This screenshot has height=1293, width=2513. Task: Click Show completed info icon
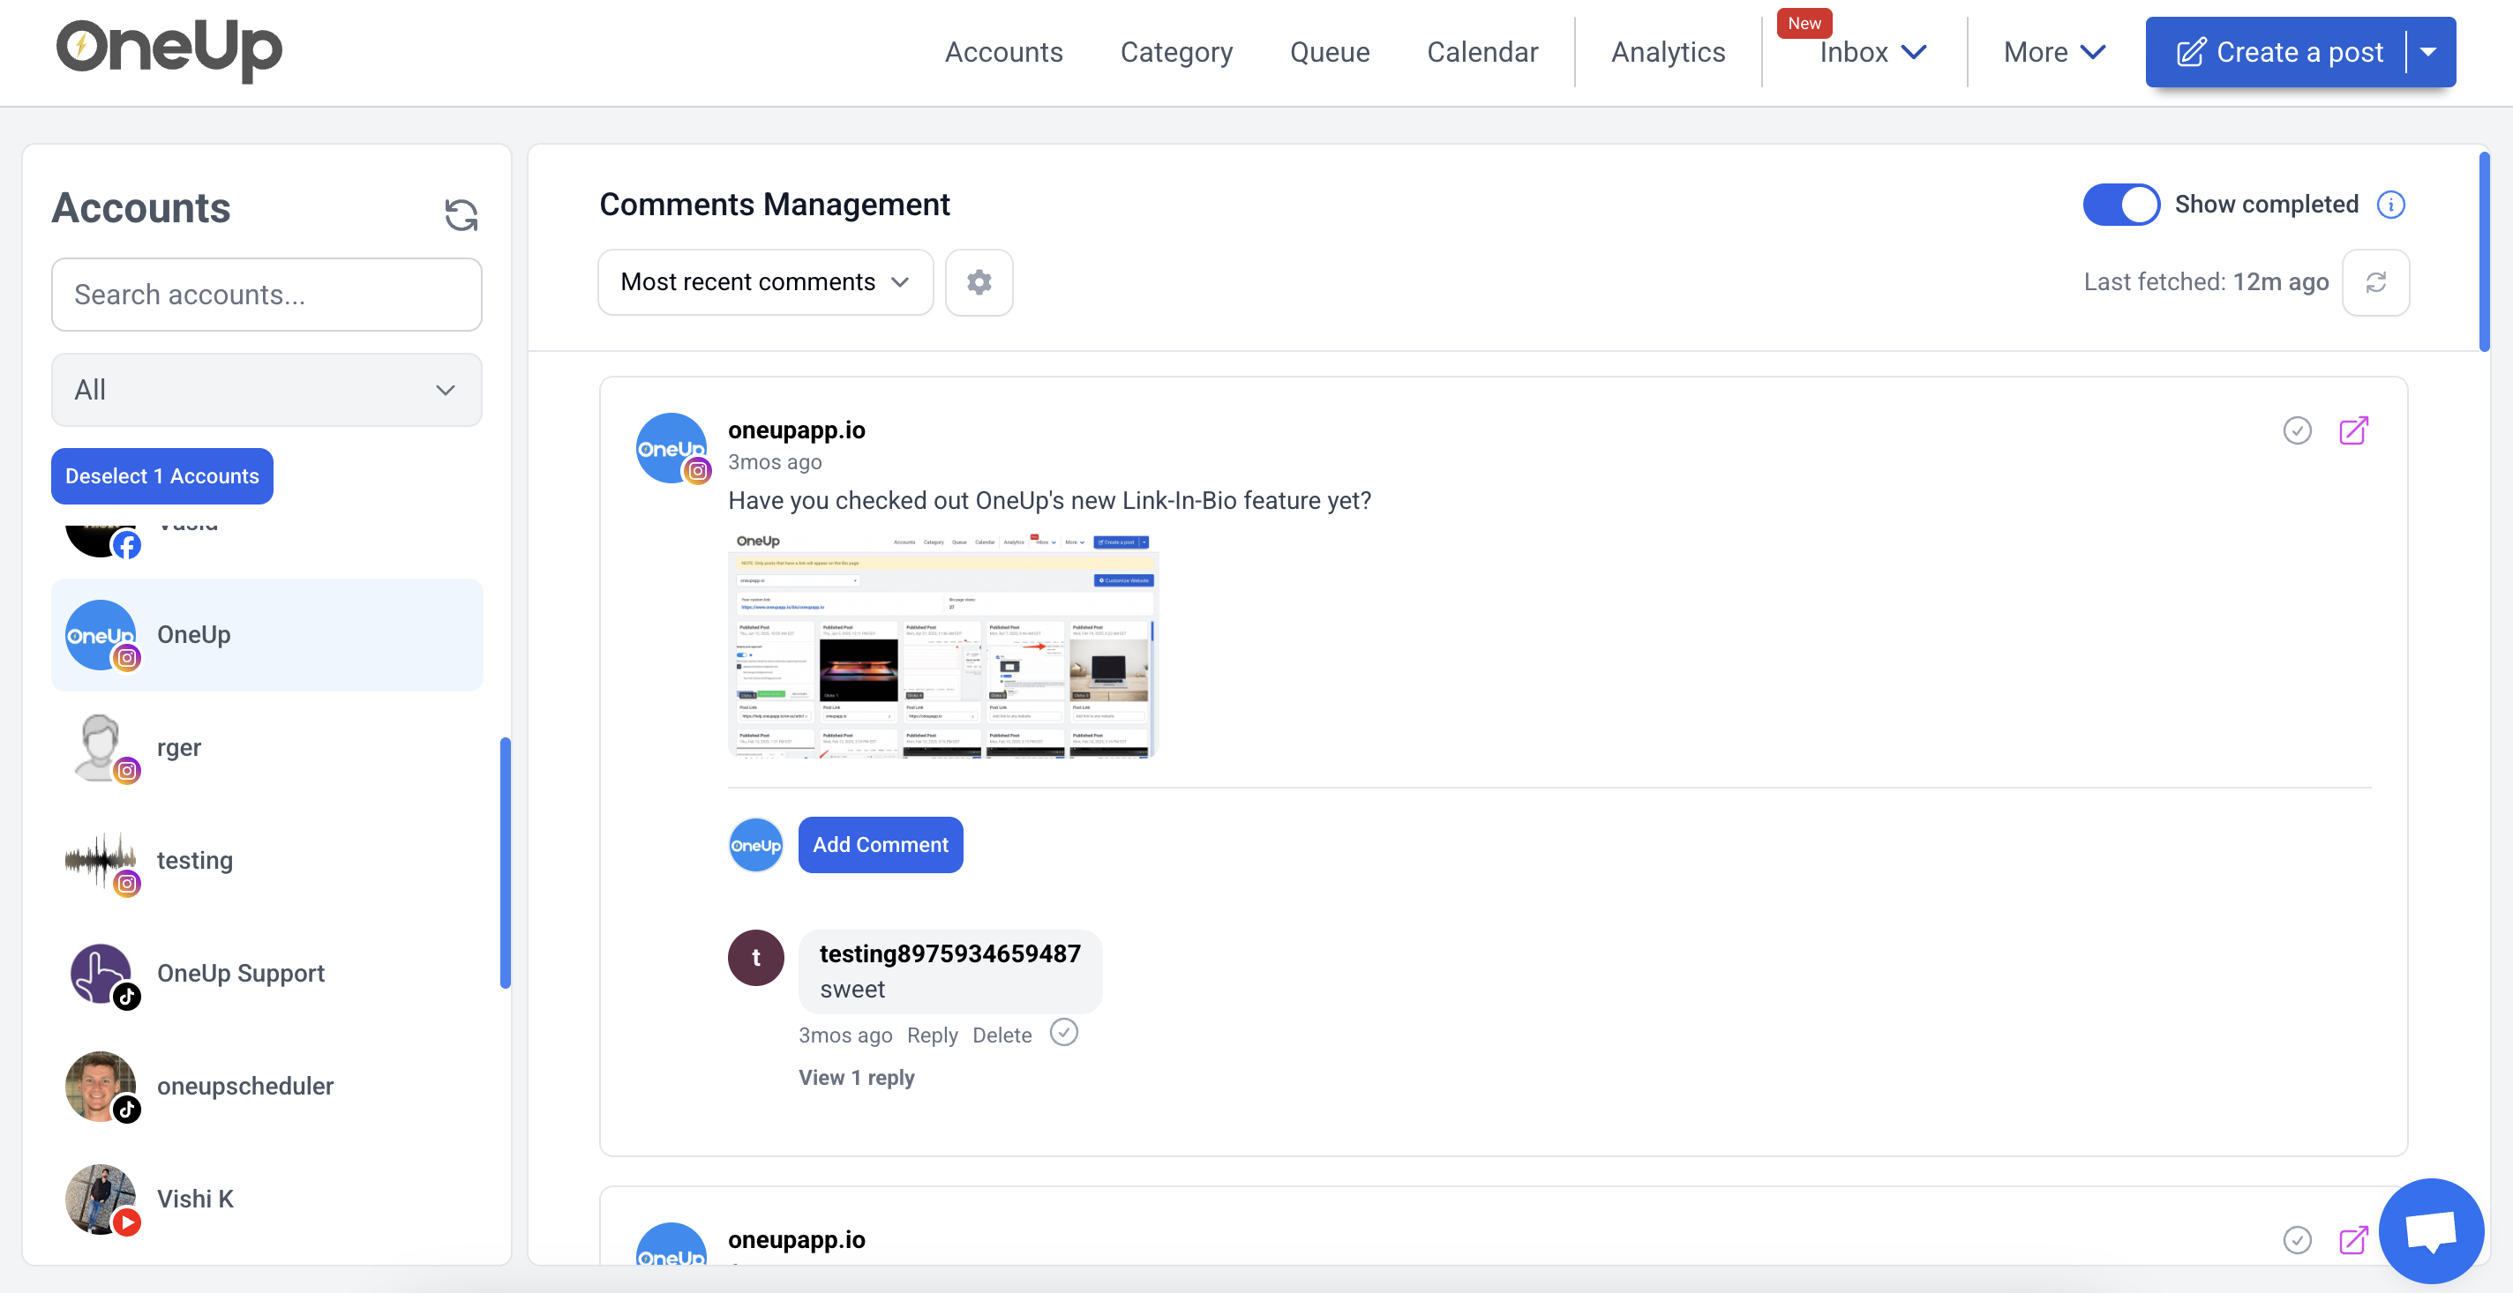point(2391,205)
